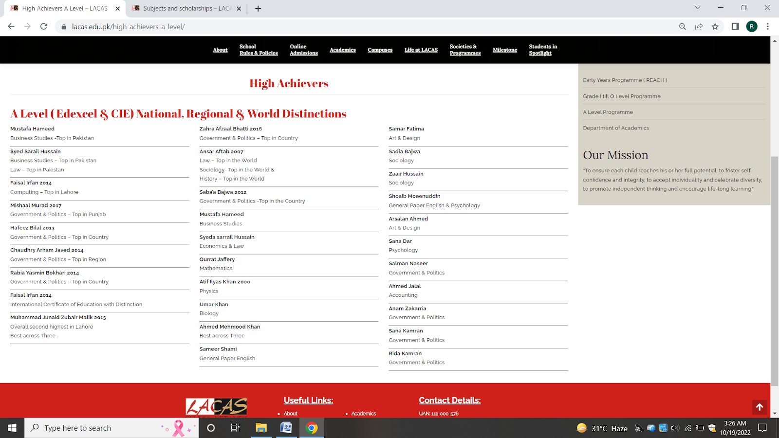View site information via the lock icon
Viewport: 779px width, 438px height.
click(x=63, y=27)
